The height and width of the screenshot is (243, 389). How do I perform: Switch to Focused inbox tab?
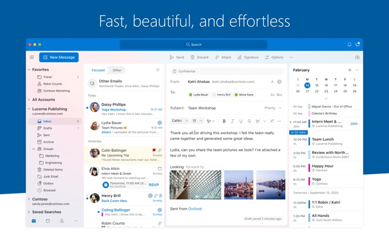(98, 70)
